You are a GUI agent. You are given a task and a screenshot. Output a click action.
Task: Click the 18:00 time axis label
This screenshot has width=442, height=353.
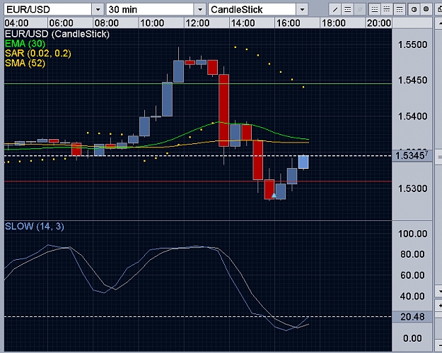(x=334, y=23)
